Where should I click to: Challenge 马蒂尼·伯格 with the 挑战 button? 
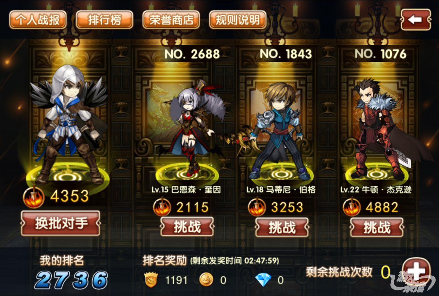282,227
